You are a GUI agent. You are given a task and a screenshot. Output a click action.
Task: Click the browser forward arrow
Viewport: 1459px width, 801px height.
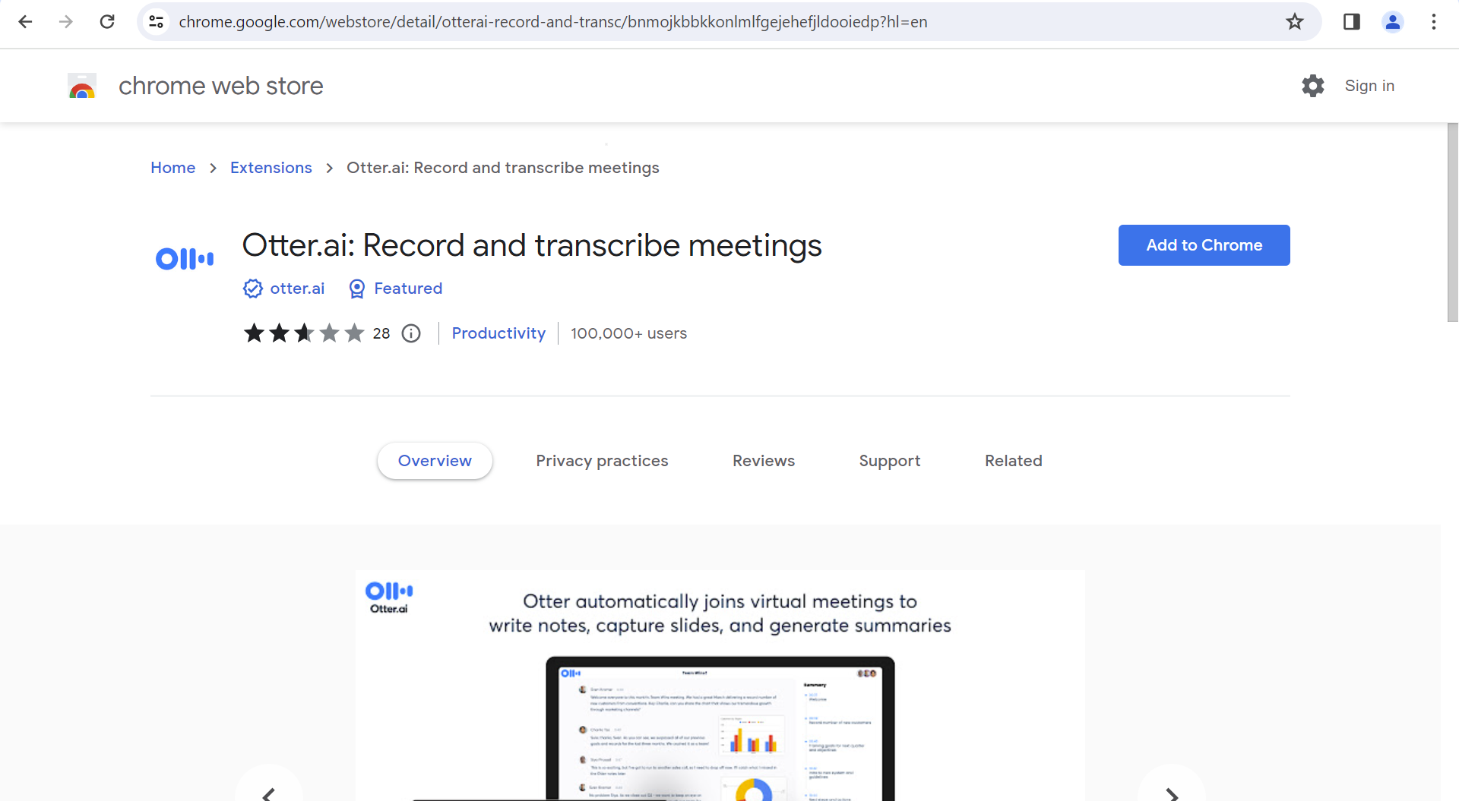coord(66,22)
